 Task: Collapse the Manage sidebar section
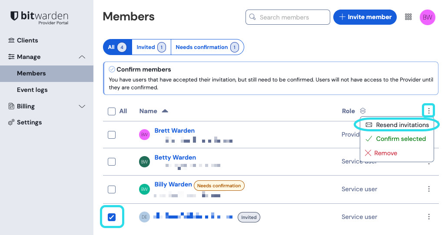pos(82,57)
